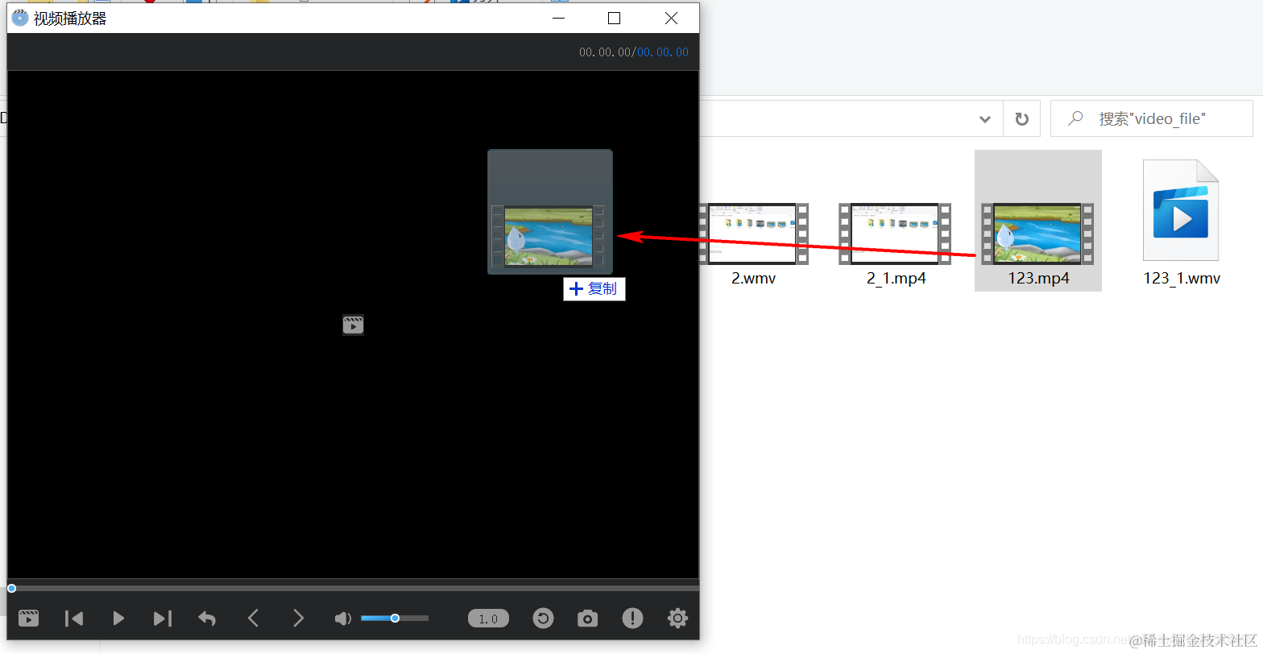The height and width of the screenshot is (654, 1263).
Task: Mute the speaker volume icon
Action: point(343,618)
